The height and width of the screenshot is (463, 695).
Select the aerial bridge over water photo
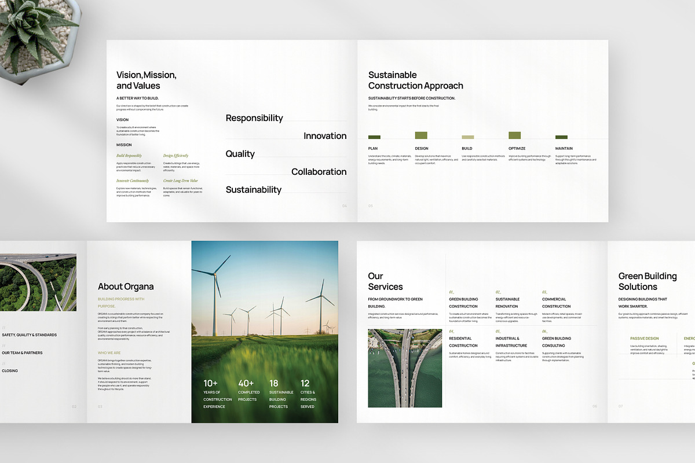405,368
